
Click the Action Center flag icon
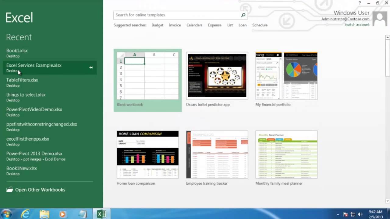click(x=346, y=214)
